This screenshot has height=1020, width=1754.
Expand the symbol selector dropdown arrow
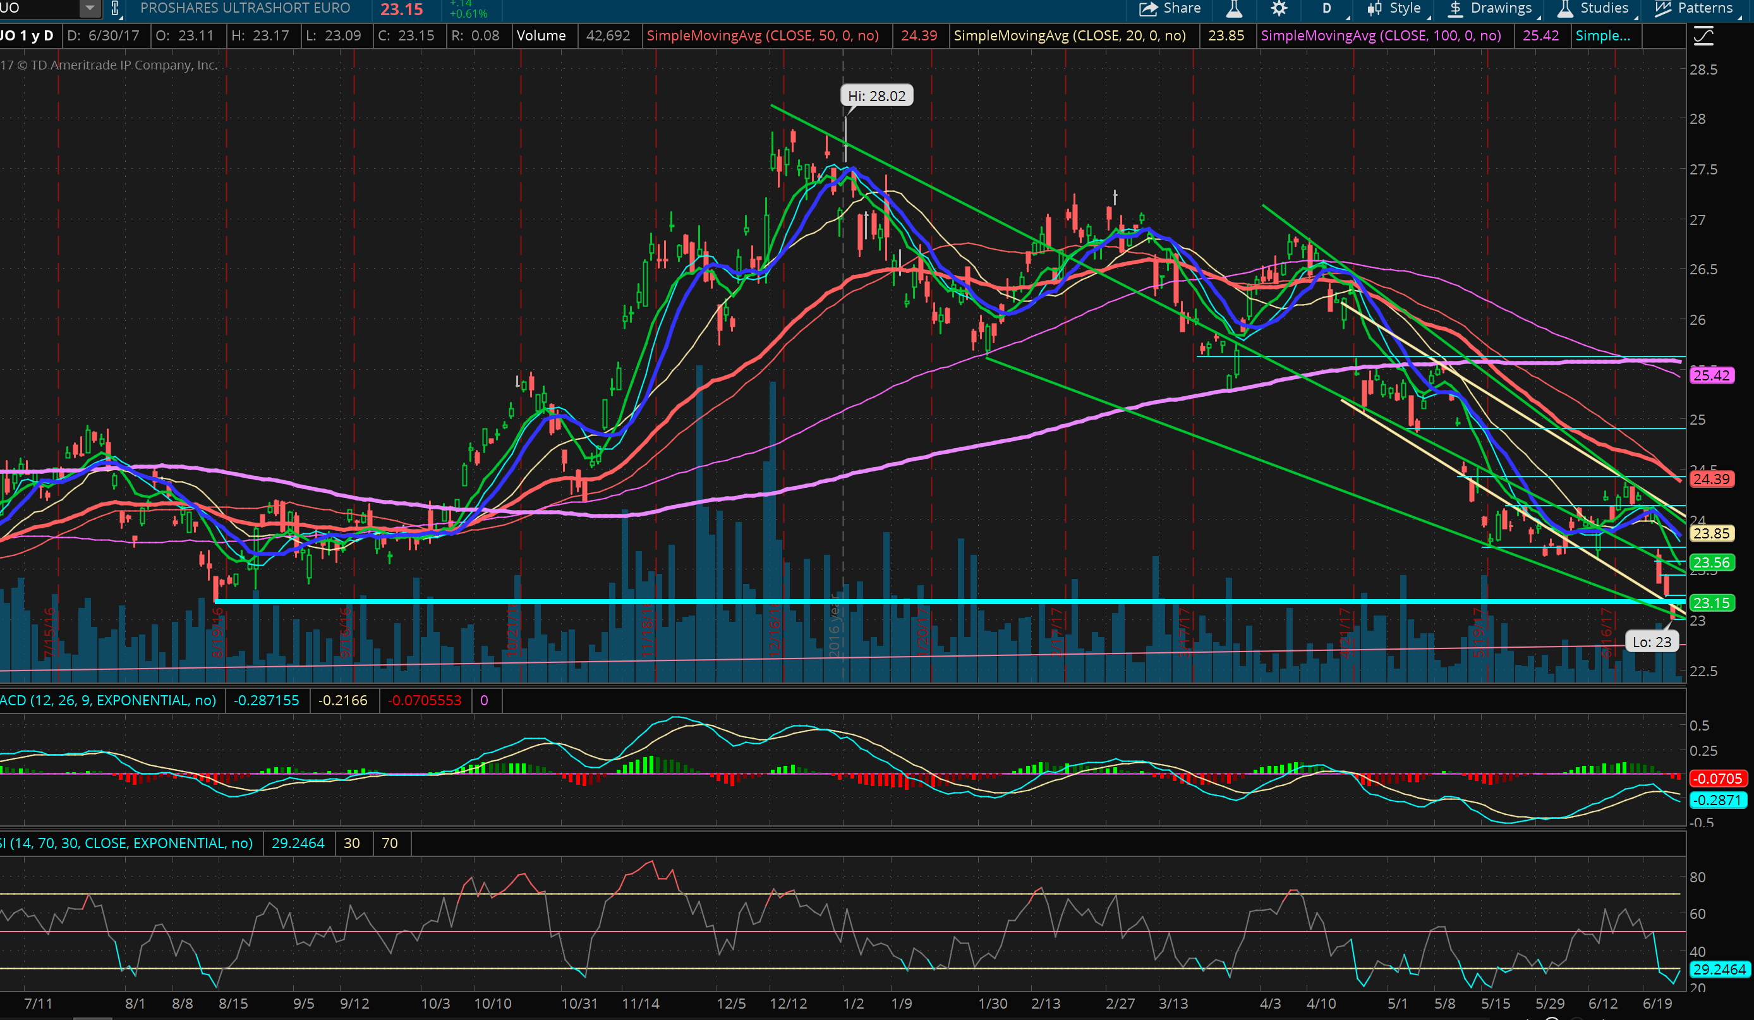tap(90, 8)
